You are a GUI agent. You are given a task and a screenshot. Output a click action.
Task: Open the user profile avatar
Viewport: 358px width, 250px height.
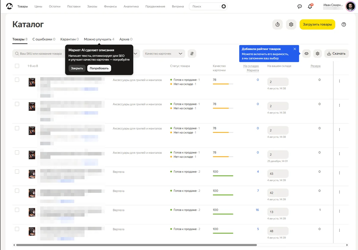(350, 6)
